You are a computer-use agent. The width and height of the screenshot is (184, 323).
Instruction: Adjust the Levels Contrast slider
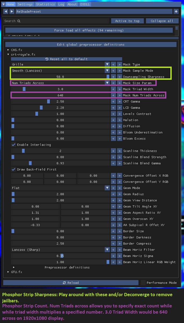click(60, 114)
